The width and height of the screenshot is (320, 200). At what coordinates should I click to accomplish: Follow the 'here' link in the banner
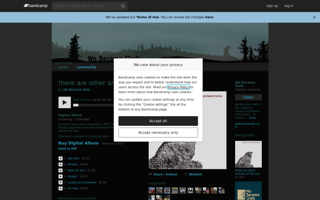(209, 17)
